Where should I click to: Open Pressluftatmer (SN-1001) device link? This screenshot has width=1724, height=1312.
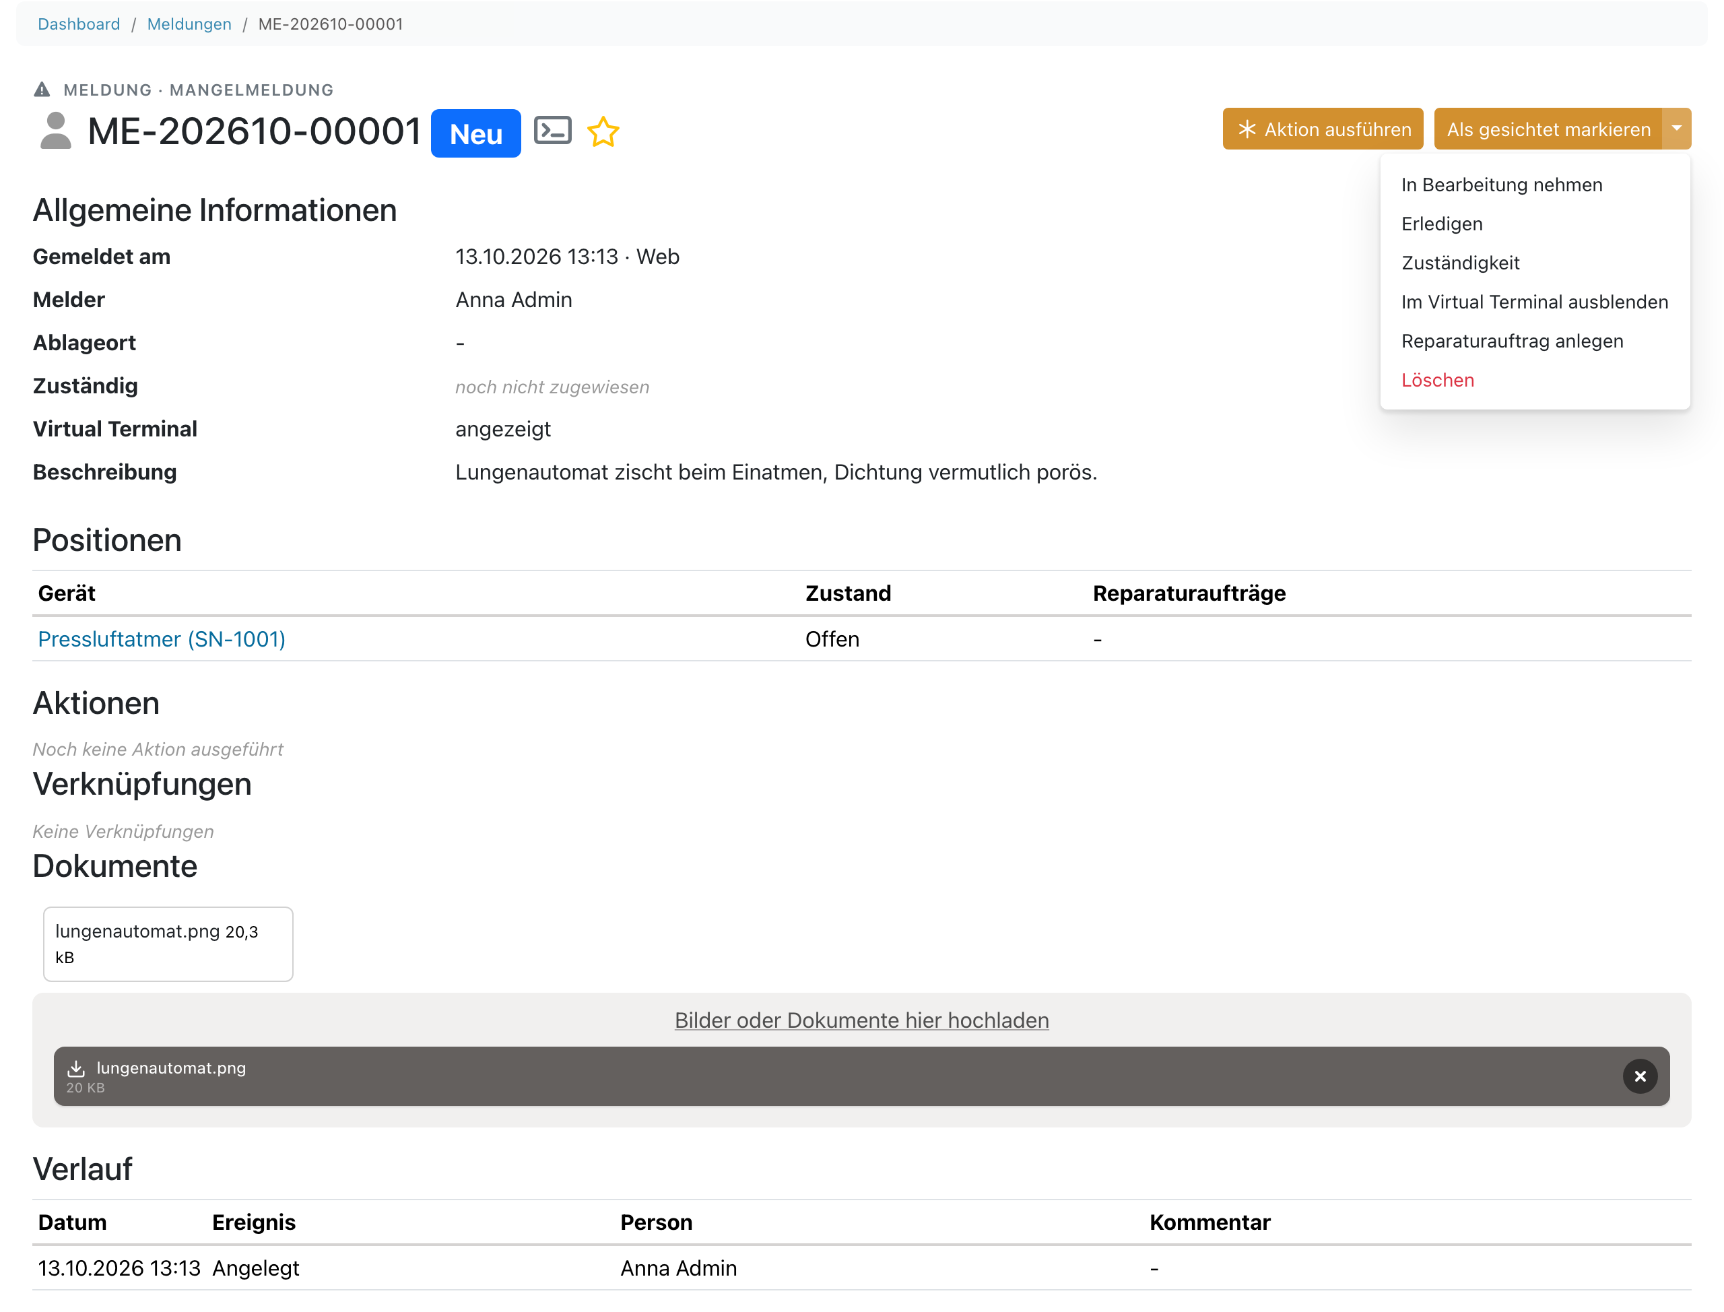162,638
